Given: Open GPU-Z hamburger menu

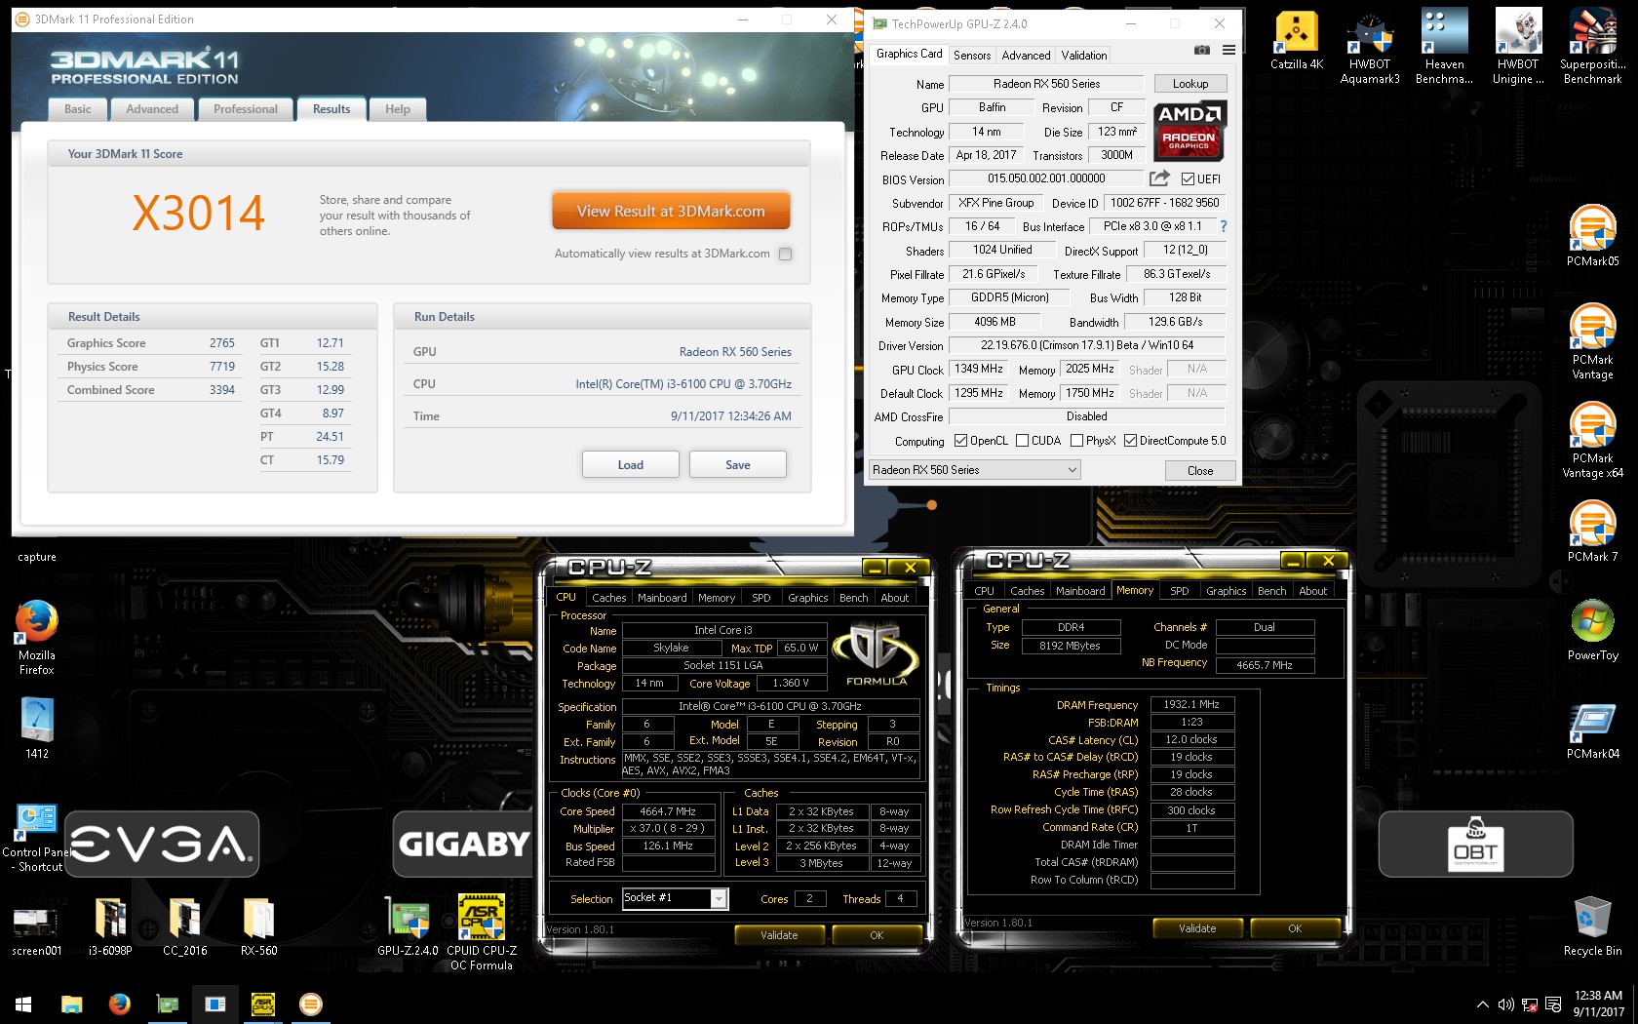Looking at the screenshot, I should pos(1228,50).
